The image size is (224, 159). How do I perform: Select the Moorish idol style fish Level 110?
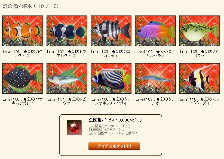(200, 79)
